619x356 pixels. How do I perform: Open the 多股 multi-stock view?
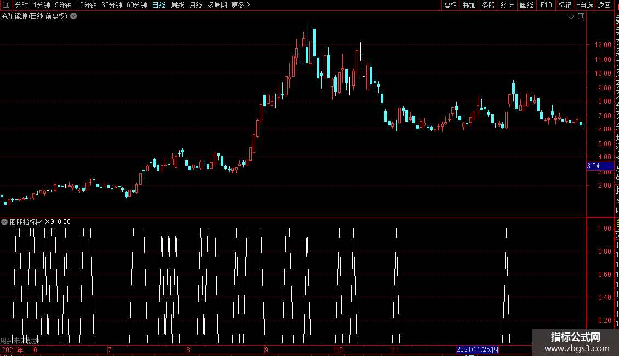point(488,5)
